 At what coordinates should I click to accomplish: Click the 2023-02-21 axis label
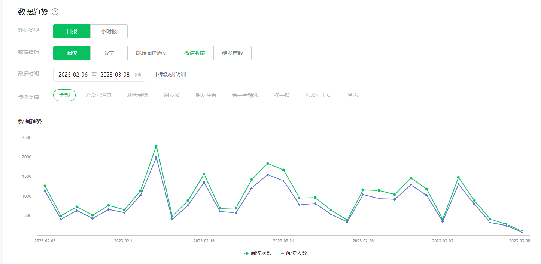coord(283,241)
